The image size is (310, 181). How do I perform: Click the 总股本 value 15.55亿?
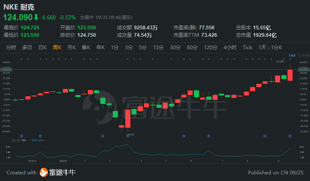click(x=262, y=28)
